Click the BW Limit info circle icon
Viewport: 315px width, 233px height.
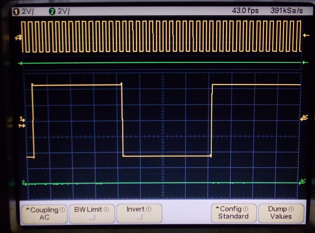click(106, 210)
